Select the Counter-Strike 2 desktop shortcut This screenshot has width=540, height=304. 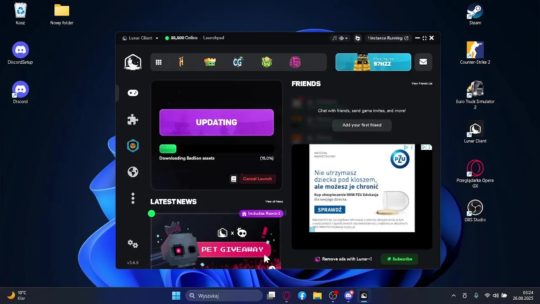[x=475, y=53]
